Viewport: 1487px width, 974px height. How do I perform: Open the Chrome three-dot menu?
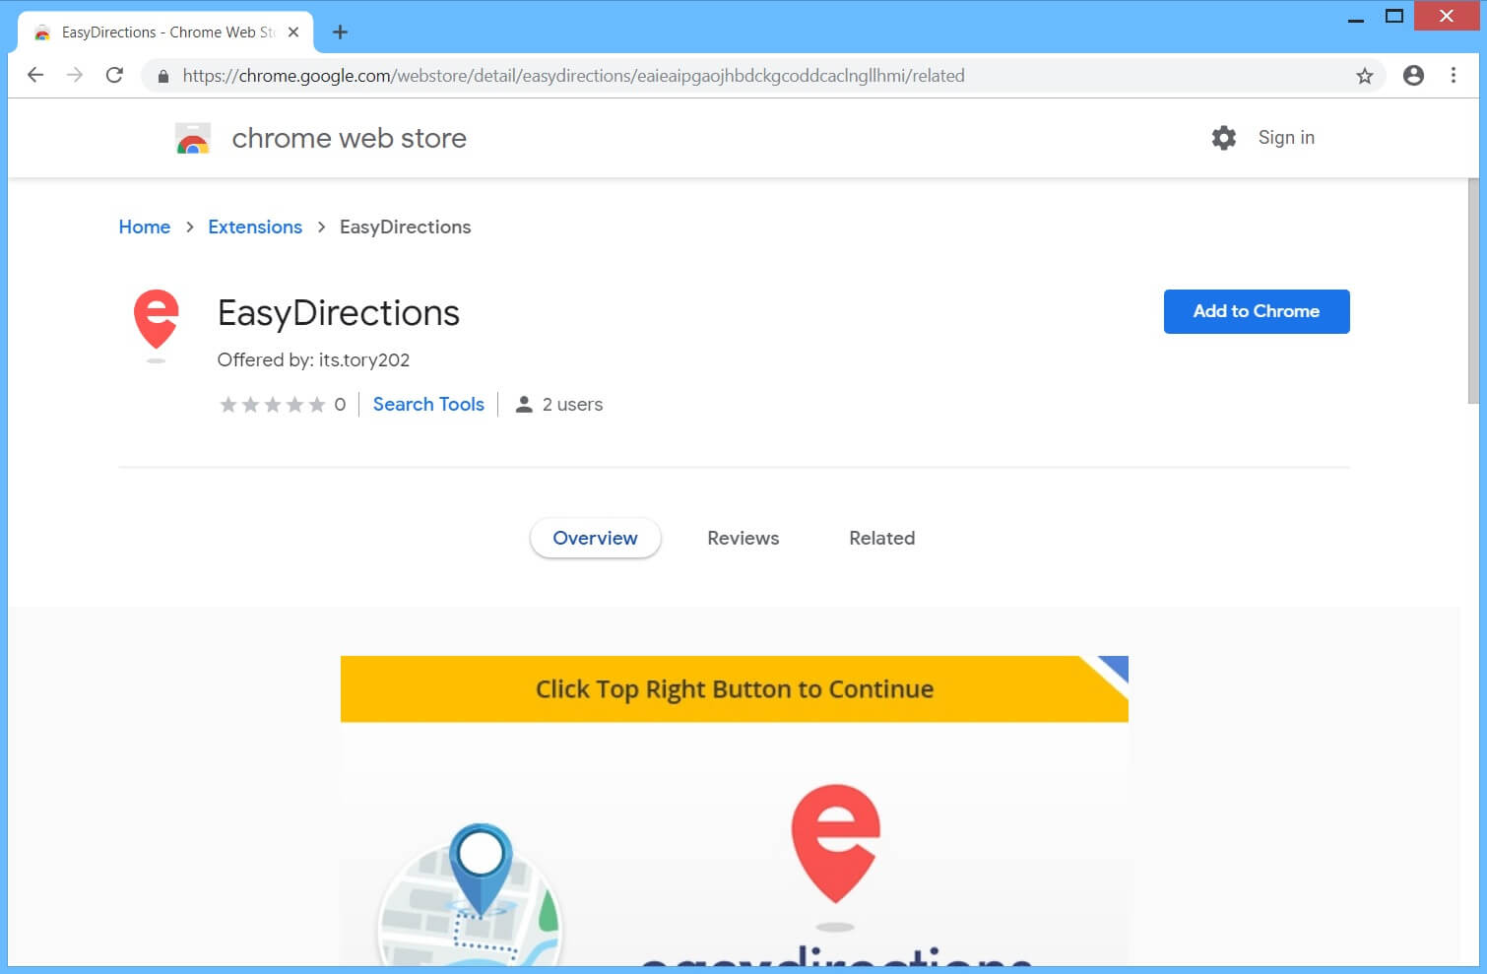pos(1454,75)
